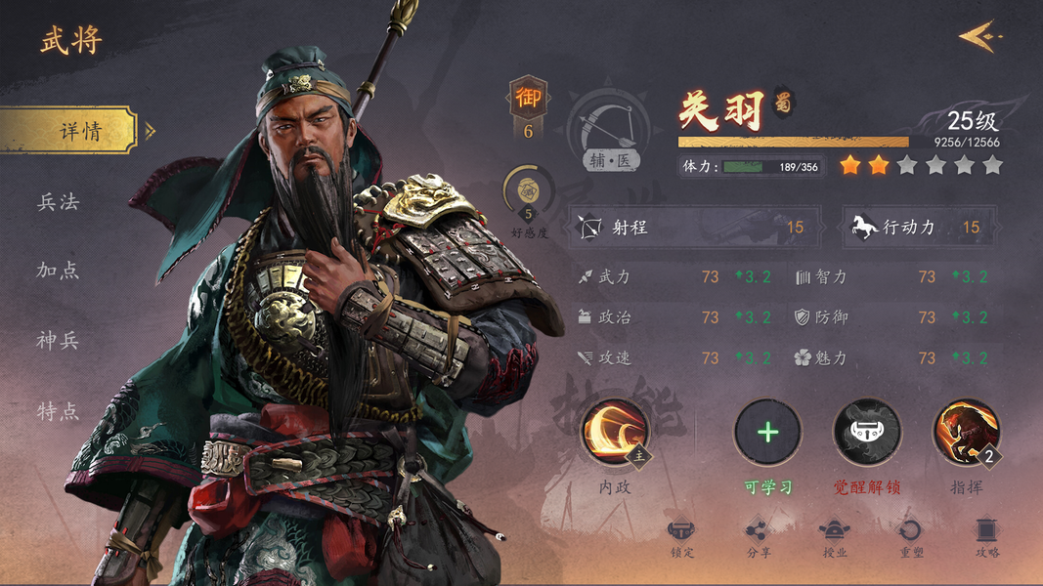
Task: Switch to the 特点 tab
Action: 59,412
